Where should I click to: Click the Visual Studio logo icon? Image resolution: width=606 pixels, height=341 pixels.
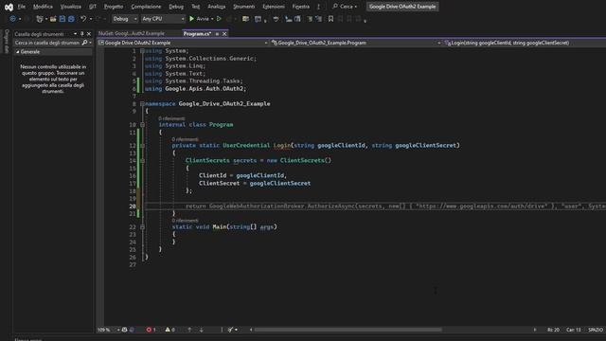click(x=9, y=7)
